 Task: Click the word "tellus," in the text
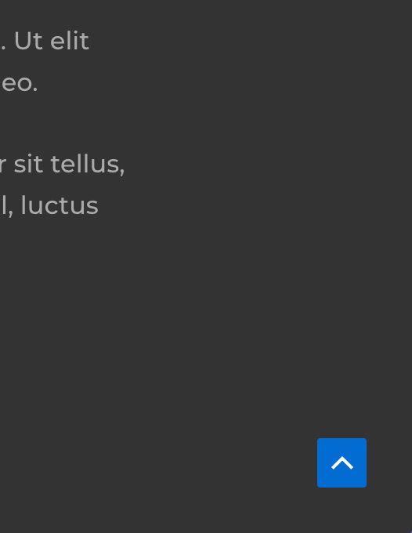pyautogui.click(x=88, y=165)
